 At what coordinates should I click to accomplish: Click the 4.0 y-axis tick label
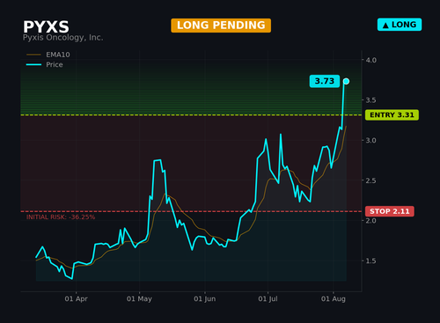pyautogui.click(x=370, y=60)
